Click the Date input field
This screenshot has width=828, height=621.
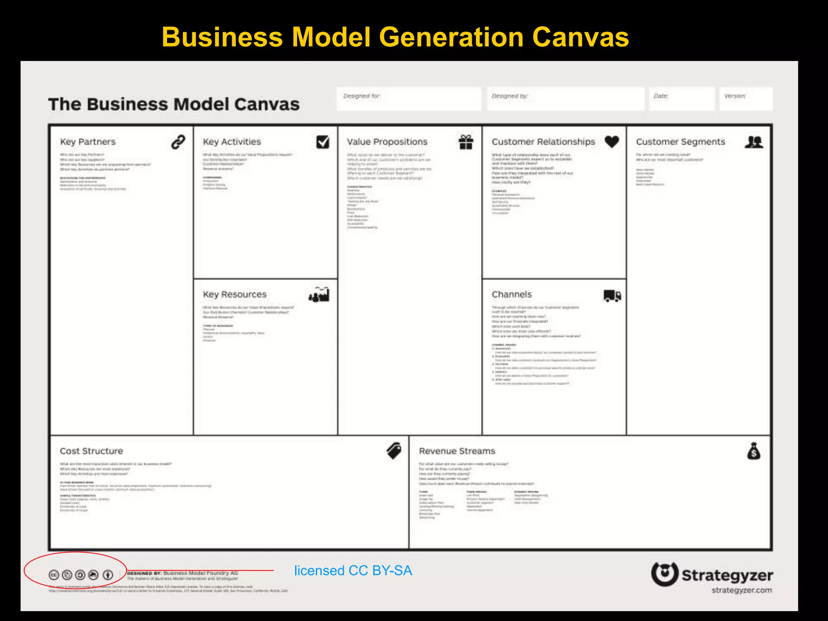point(682,99)
